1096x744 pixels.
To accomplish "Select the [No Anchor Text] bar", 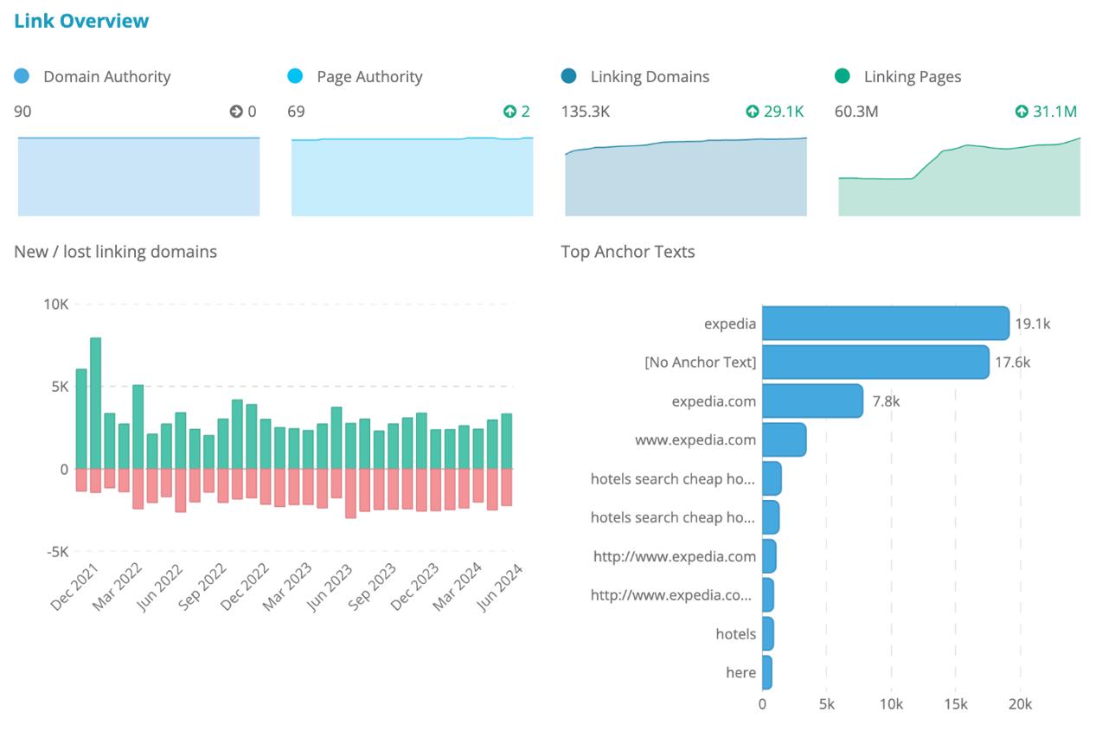I will (875, 362).
